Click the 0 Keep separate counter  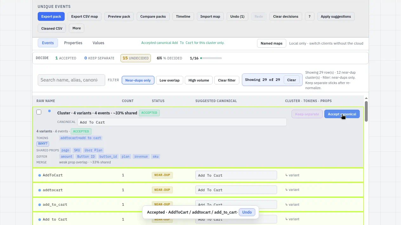(x=99, y=58)
